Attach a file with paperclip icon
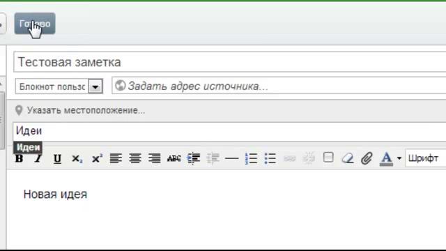Image resolution: width=446 pixels, height=251 pixels. 367,158
